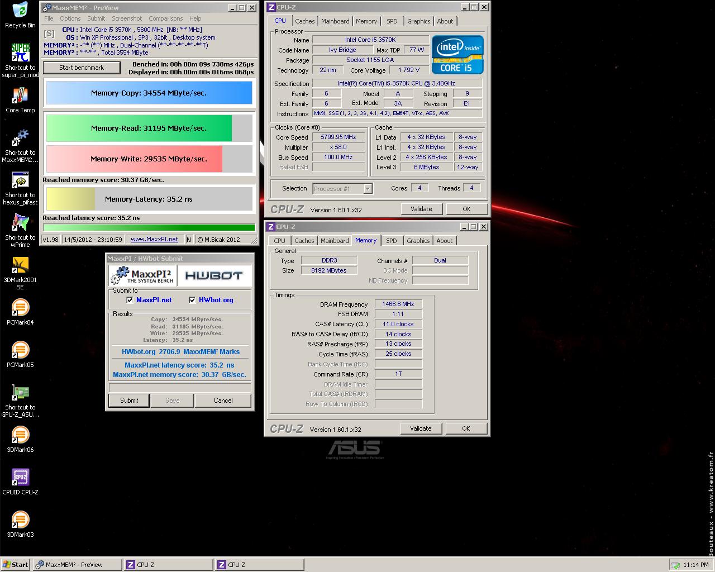
Task: Click the green benchmark progress bar
Action: tap(149, 227)
